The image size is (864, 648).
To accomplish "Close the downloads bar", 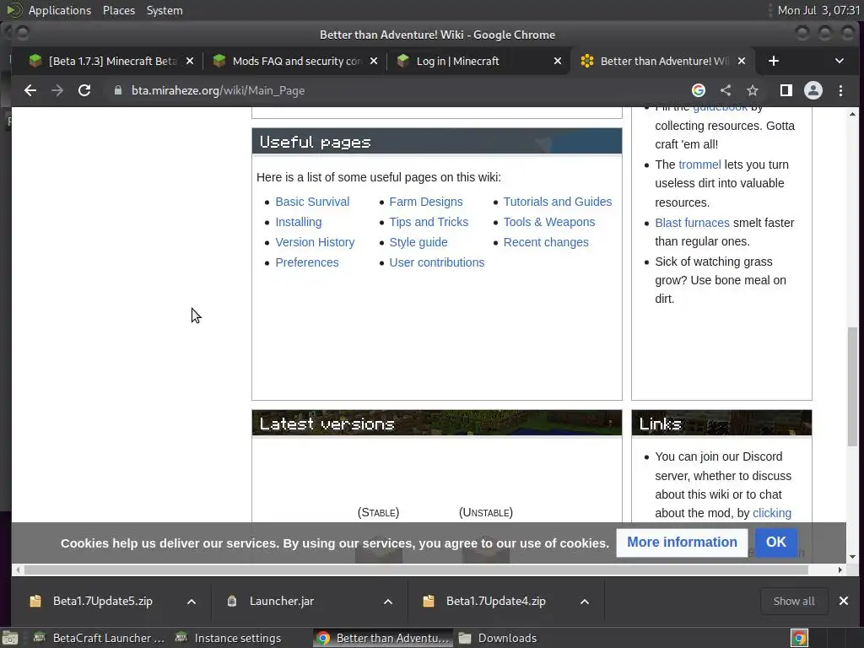I will tap(844, 601).
